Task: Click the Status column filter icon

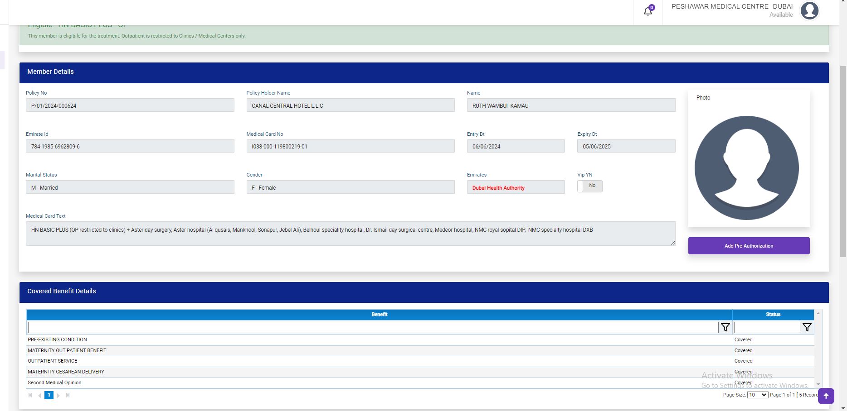Action: click(807, 327)
